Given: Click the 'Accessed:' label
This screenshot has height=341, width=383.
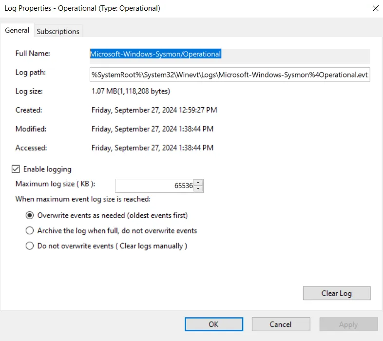Looking at the screenshot, I should (x=31, y=148).
